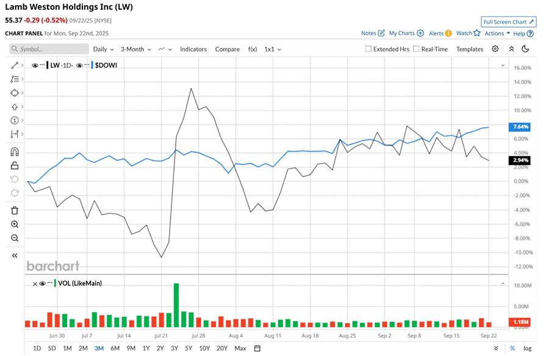Screen dimensions: 551x356
Task: Click the Alerts bell icon
Action: tap(448, 34)
